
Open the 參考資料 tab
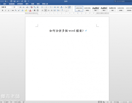click(x=20, y=4)
